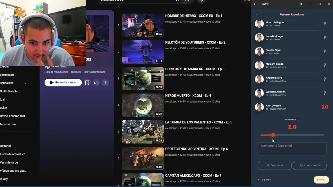
Task: Open Guille Bianchi subscription in sidebar
Action: (9, 91)
